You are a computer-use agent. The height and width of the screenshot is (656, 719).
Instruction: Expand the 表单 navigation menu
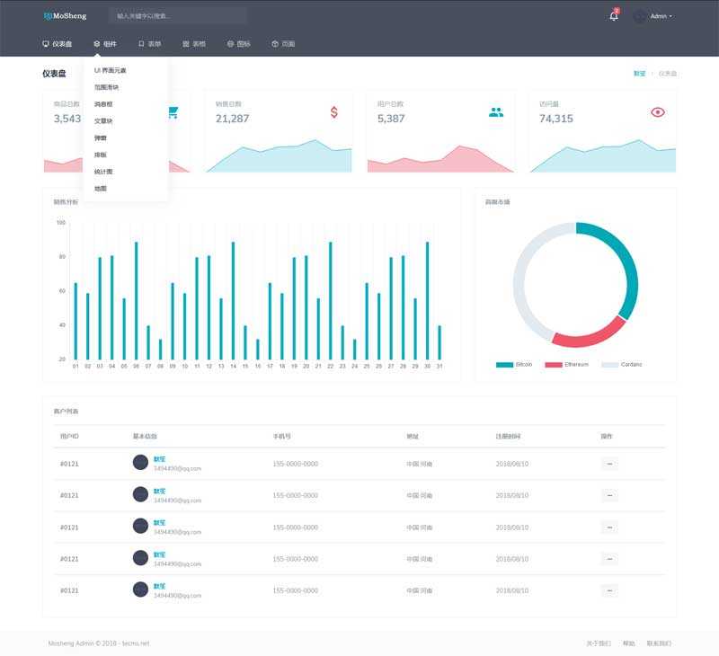click(x=149, y=43)
